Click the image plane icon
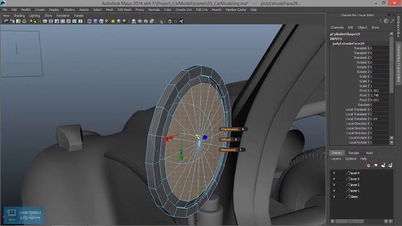 pos(24,21)
